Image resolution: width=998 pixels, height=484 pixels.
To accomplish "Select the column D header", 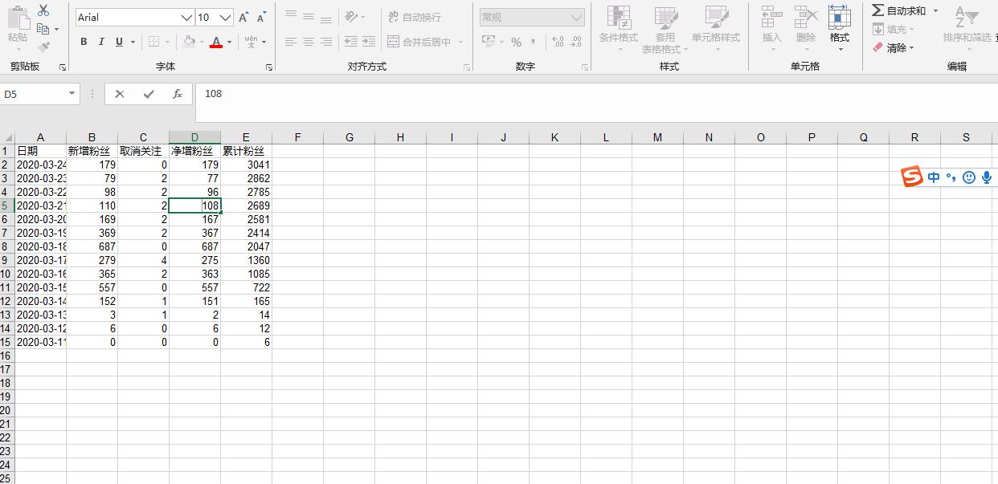I will pos(194,137).
